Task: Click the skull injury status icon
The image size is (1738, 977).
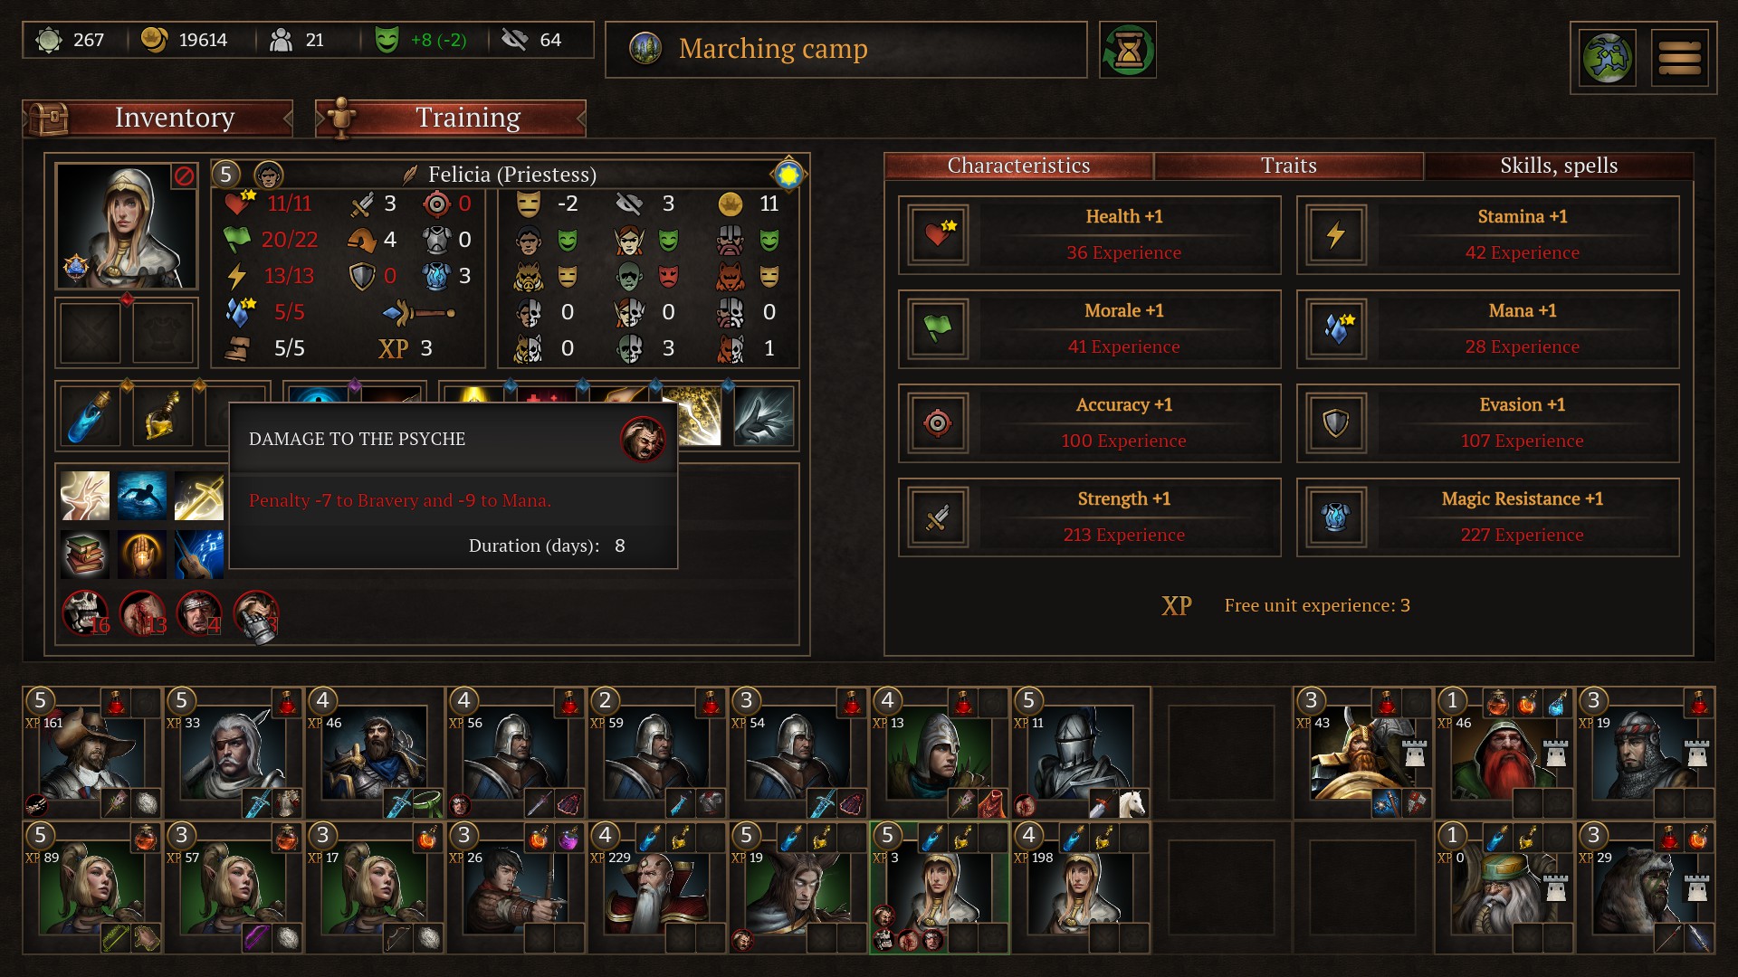Action: pos(85,612)
